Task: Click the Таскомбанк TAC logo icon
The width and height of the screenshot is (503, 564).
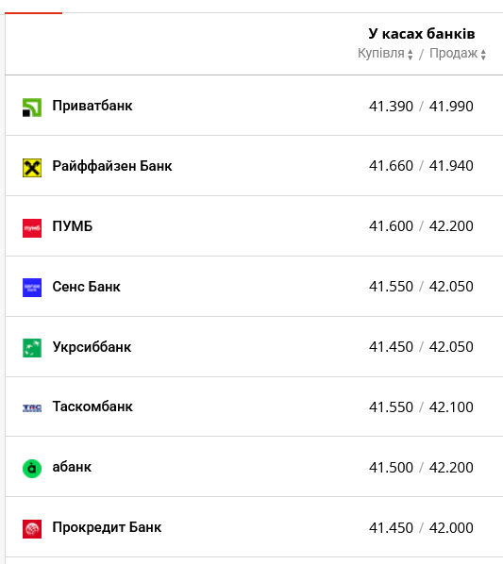Action: (32, 407)
